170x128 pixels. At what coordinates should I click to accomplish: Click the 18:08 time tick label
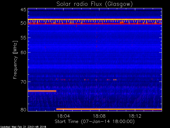coord(99,116)
